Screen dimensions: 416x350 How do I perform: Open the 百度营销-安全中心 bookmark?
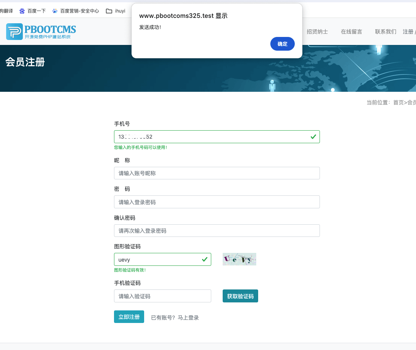pyautogui.click(x=75, y=11)
